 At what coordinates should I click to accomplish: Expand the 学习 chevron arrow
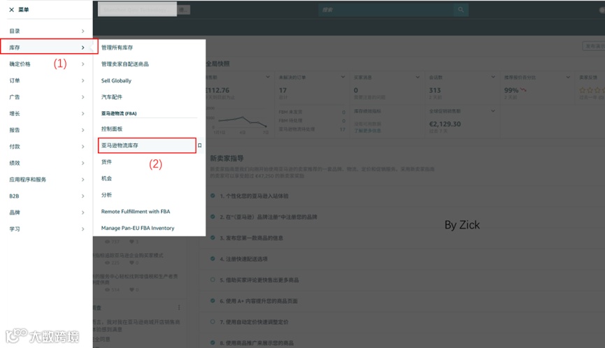[x=83, y=229]
